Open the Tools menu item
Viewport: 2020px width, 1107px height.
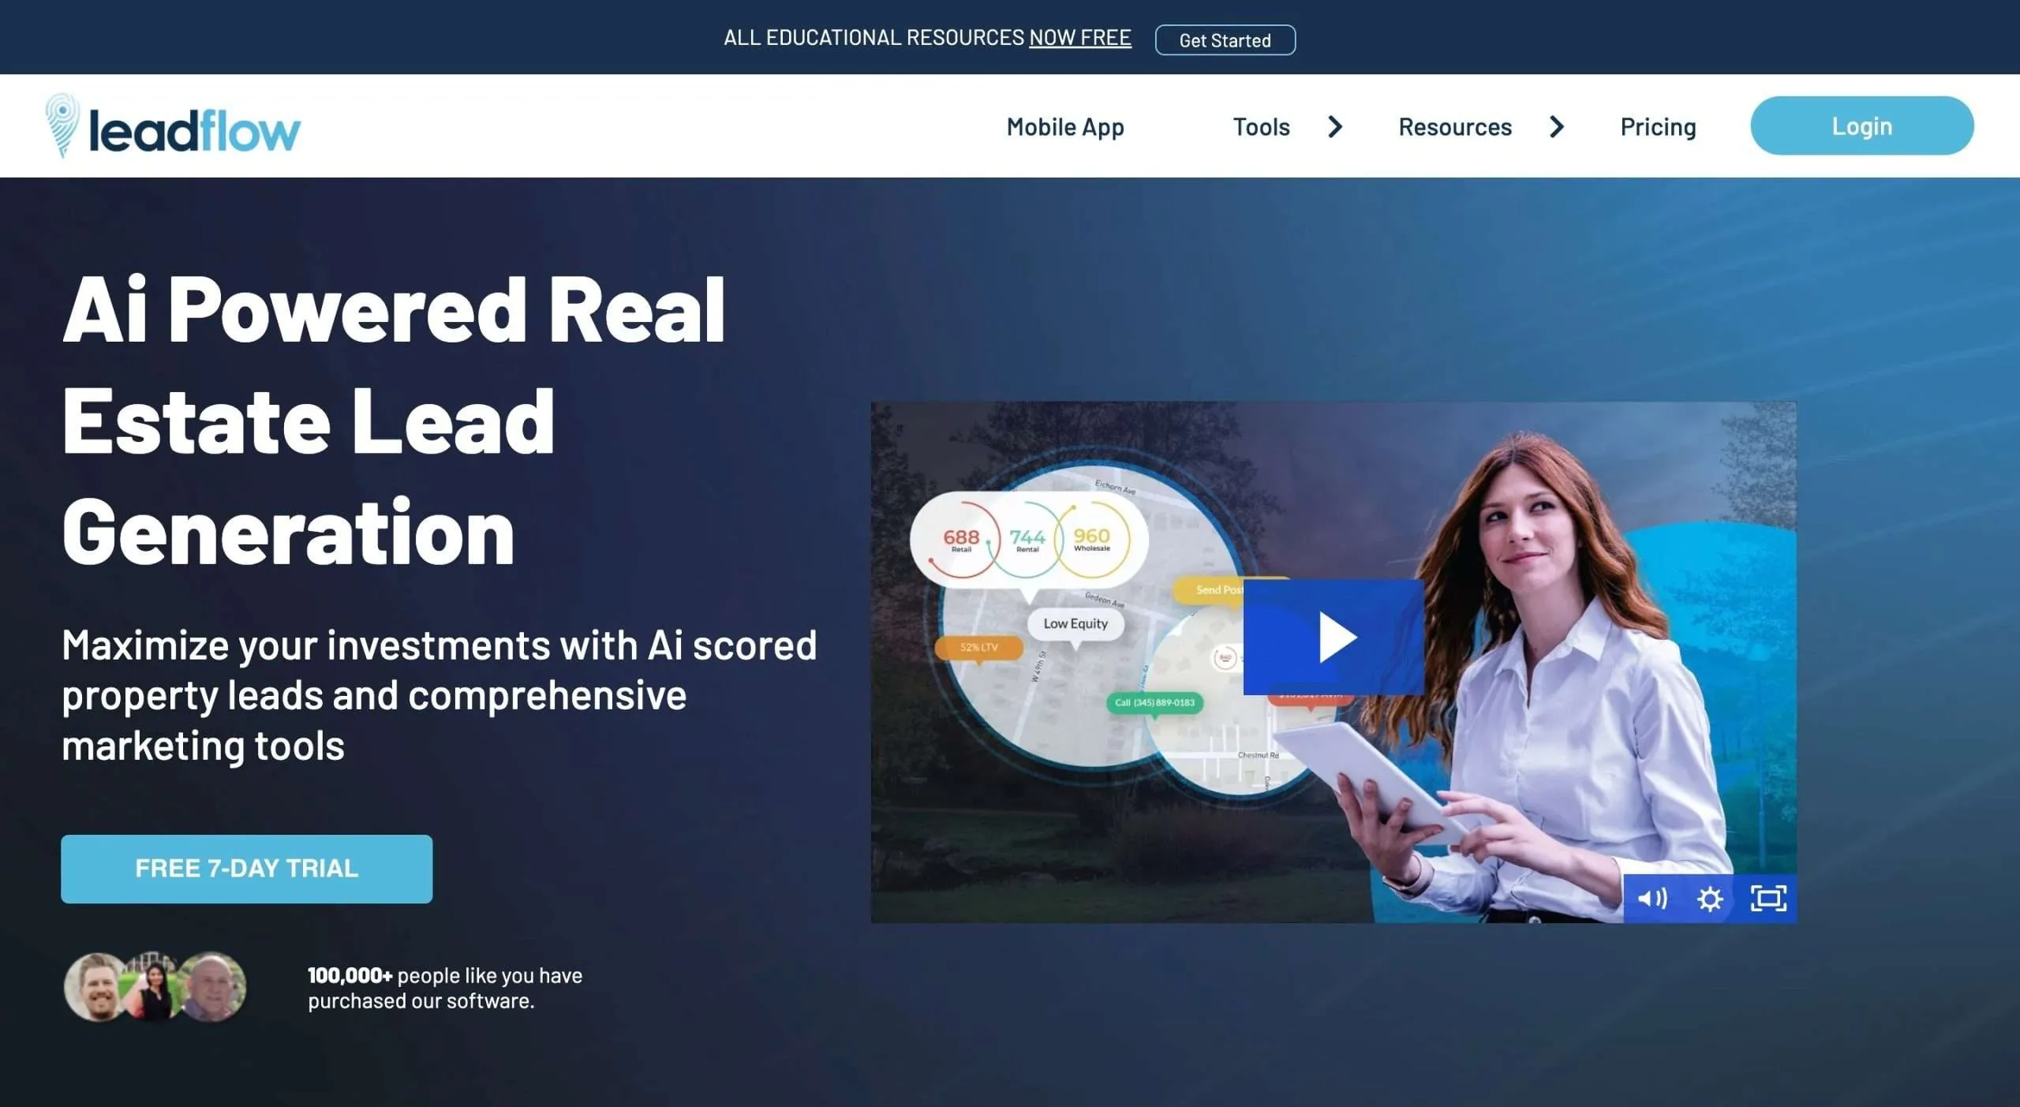point(1261,126)
